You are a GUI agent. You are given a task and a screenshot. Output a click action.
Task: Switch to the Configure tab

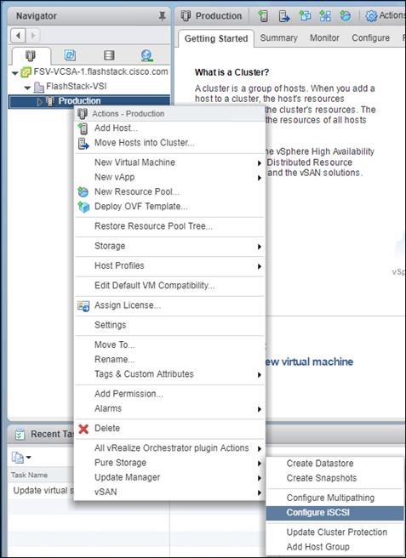pos(370,38)
